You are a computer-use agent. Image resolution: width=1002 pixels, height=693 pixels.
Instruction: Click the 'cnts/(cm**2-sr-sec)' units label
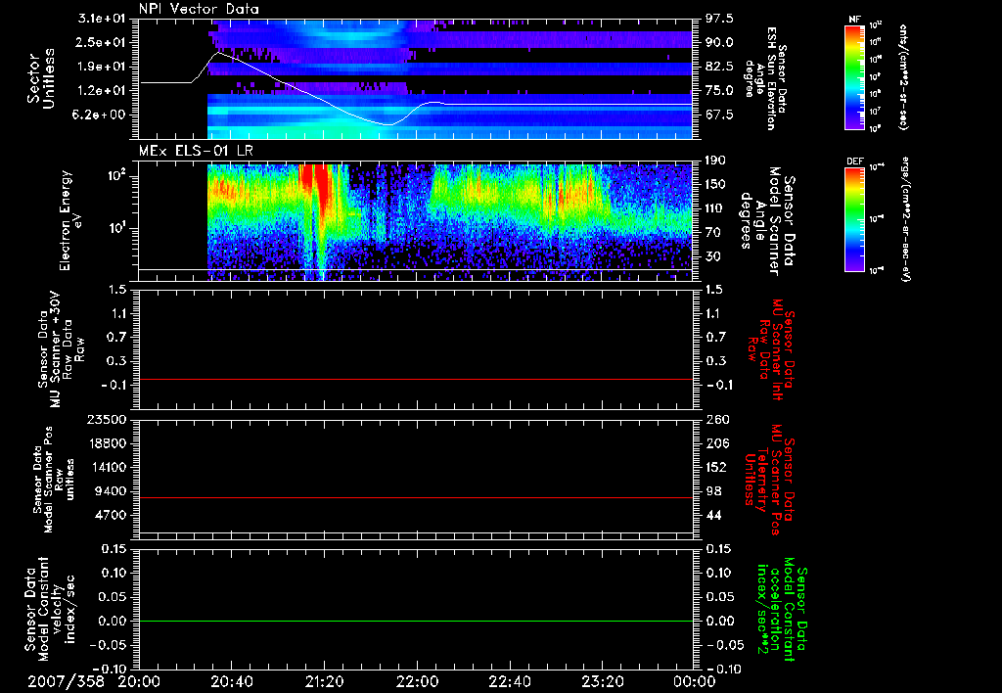coord(903,77)
